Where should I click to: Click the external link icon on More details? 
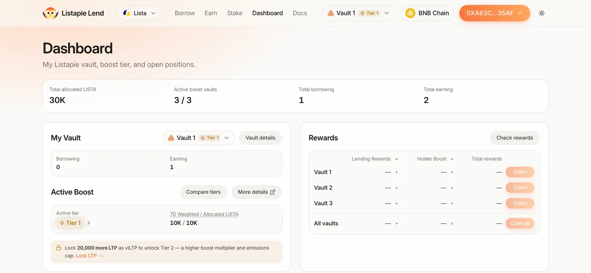click(x=273, y=192)
